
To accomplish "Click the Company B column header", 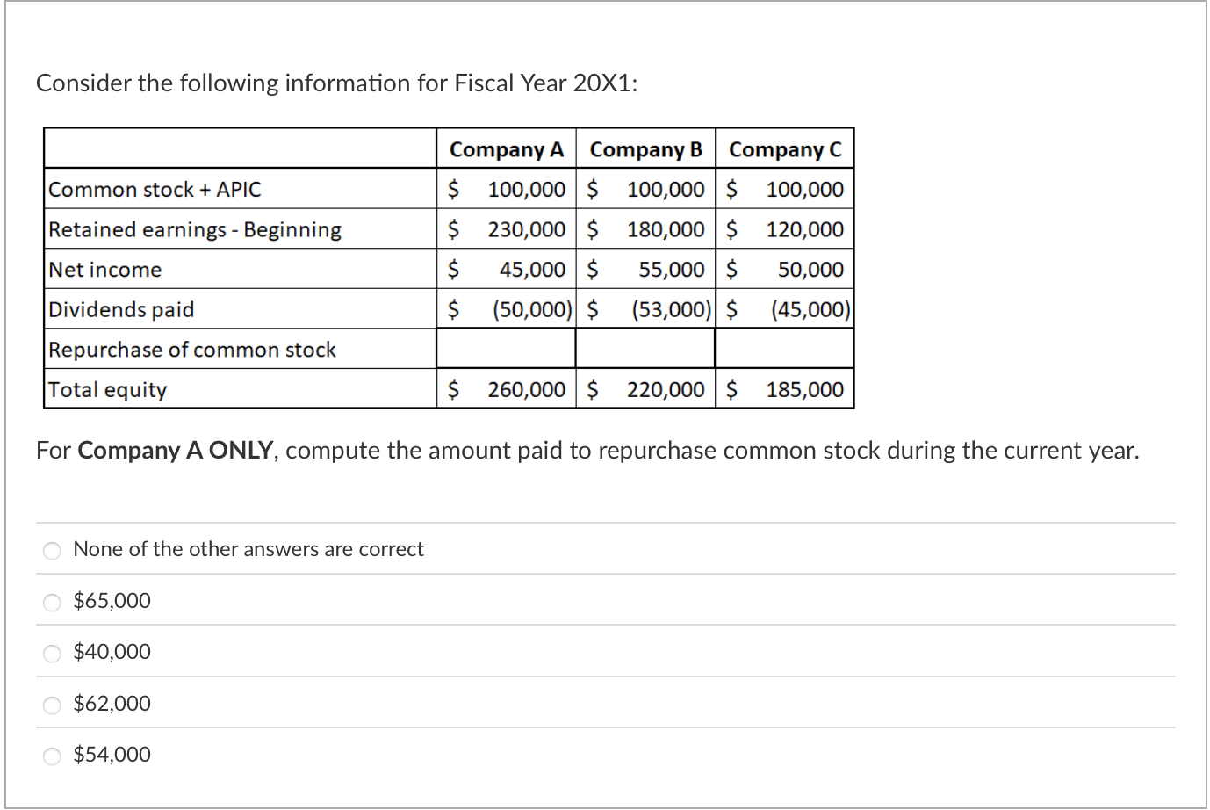I will 646,149.
